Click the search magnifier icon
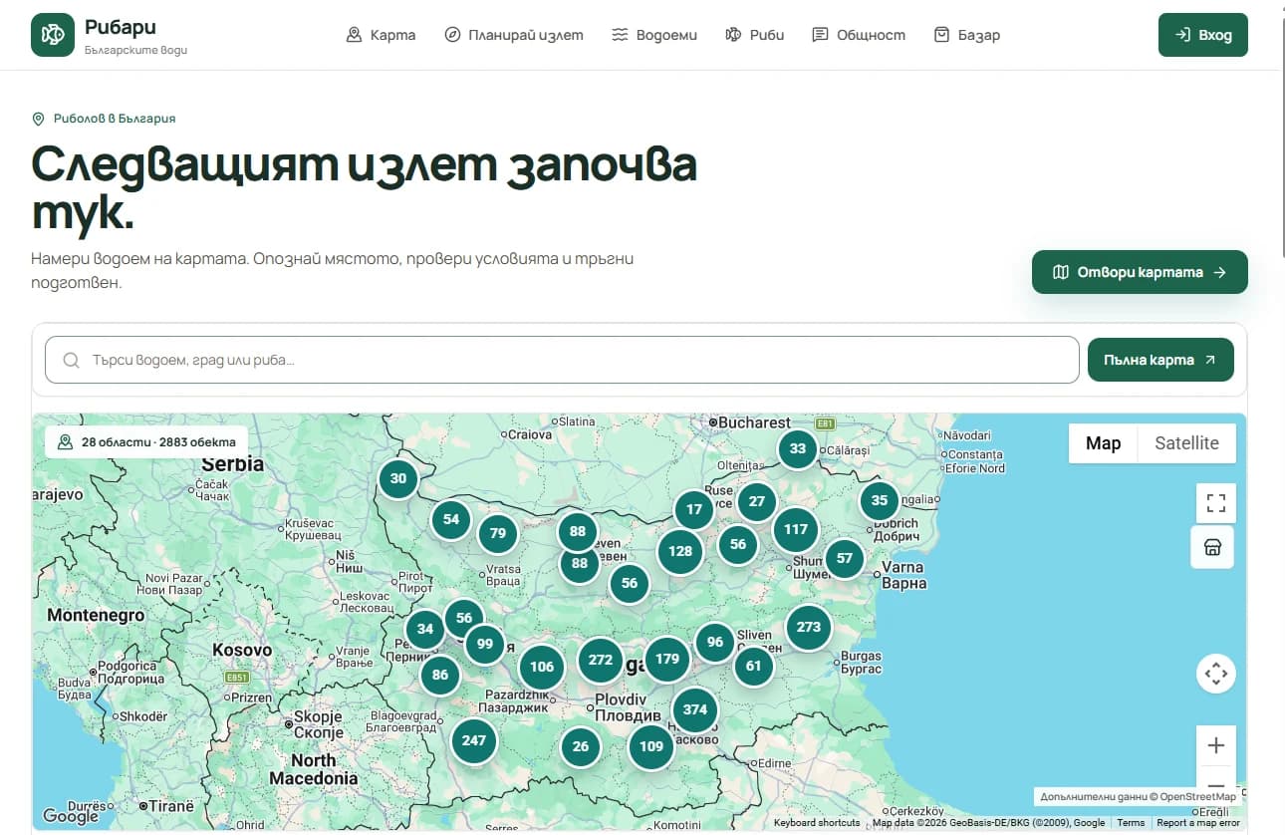This screenshot has height=835, width=1285. (x=71, y=360)
